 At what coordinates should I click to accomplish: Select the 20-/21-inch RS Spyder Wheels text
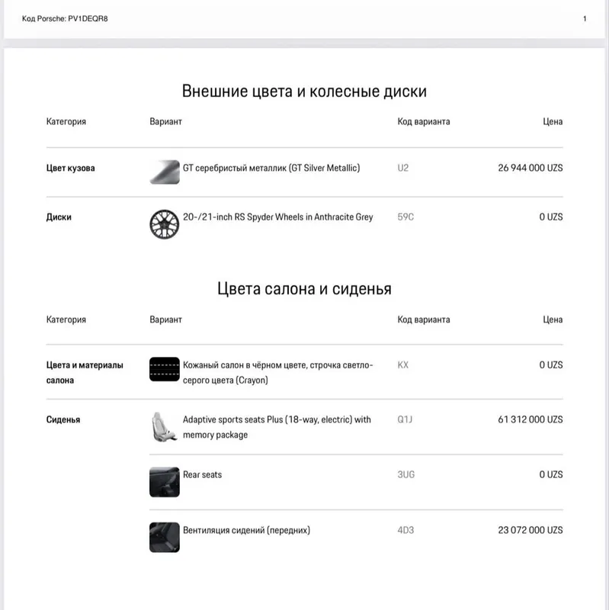[277, 217]
